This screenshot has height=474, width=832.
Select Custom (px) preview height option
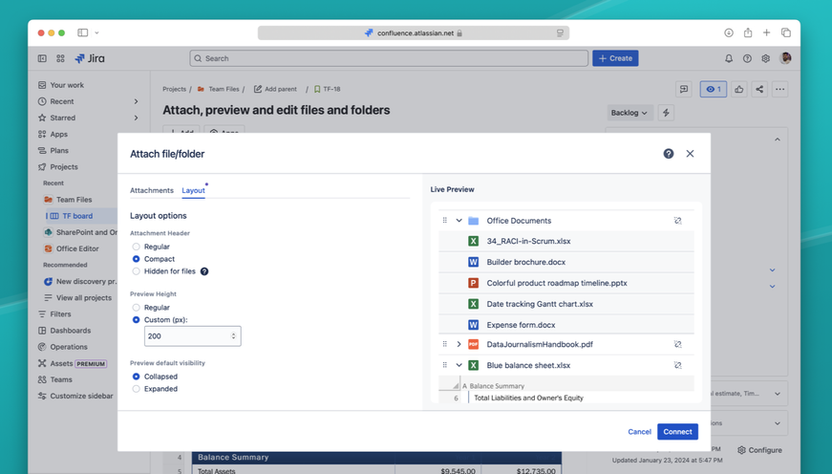click(x=136, y=319)
